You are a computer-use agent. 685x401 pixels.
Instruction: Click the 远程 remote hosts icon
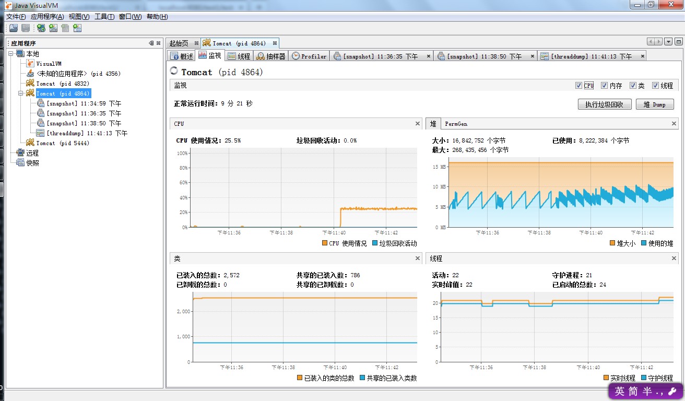[20, 153]
